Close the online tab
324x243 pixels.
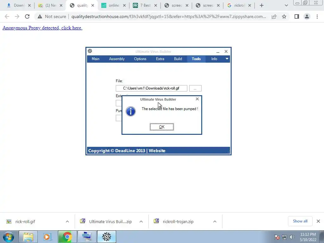(x=124, y=6)
